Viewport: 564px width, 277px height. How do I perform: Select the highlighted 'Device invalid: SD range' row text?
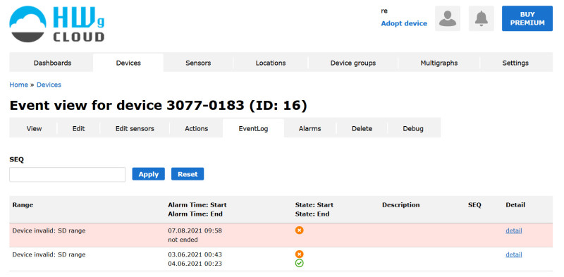49,230
